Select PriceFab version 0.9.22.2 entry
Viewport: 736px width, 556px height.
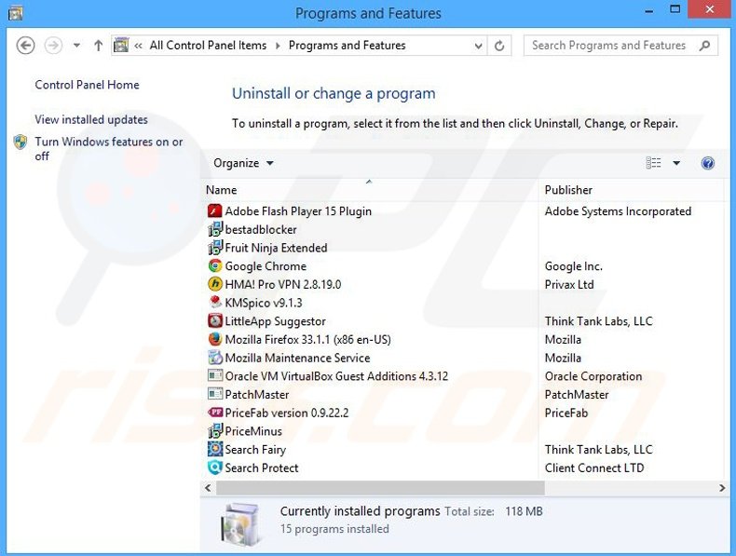[286, 413]
